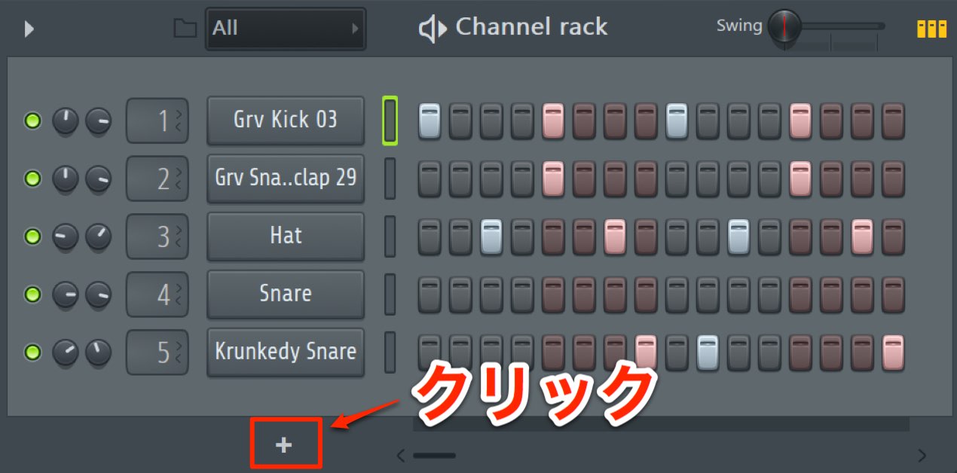The image size is (957, 473).
Task: Click the Channel rack speaker icon
Action: [x=432, y=29]
